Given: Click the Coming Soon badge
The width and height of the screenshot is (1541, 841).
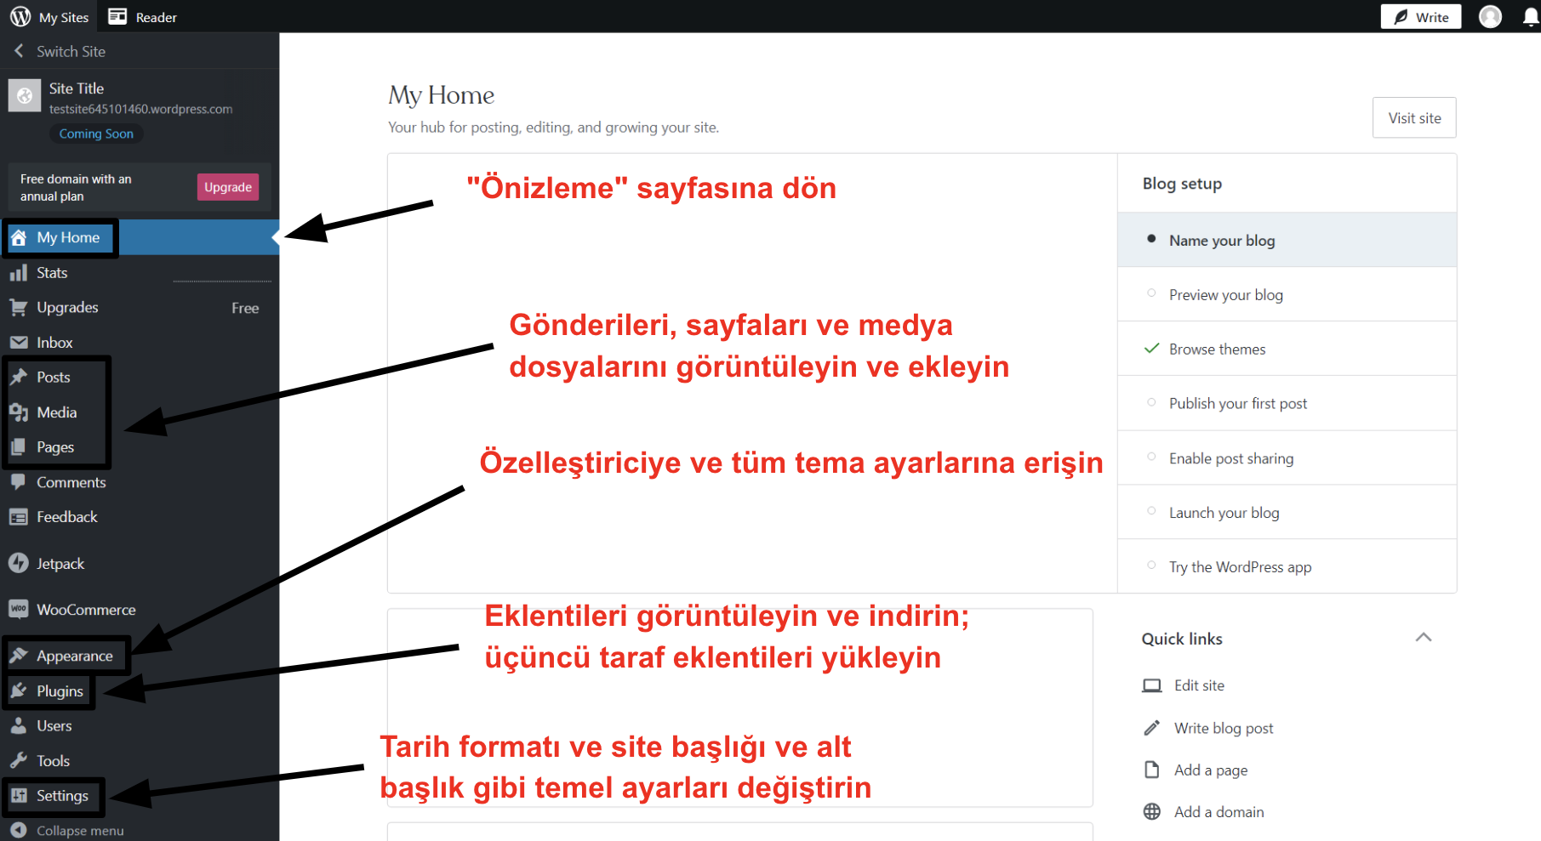Looking at the screenshot, I should coord(96,134).
